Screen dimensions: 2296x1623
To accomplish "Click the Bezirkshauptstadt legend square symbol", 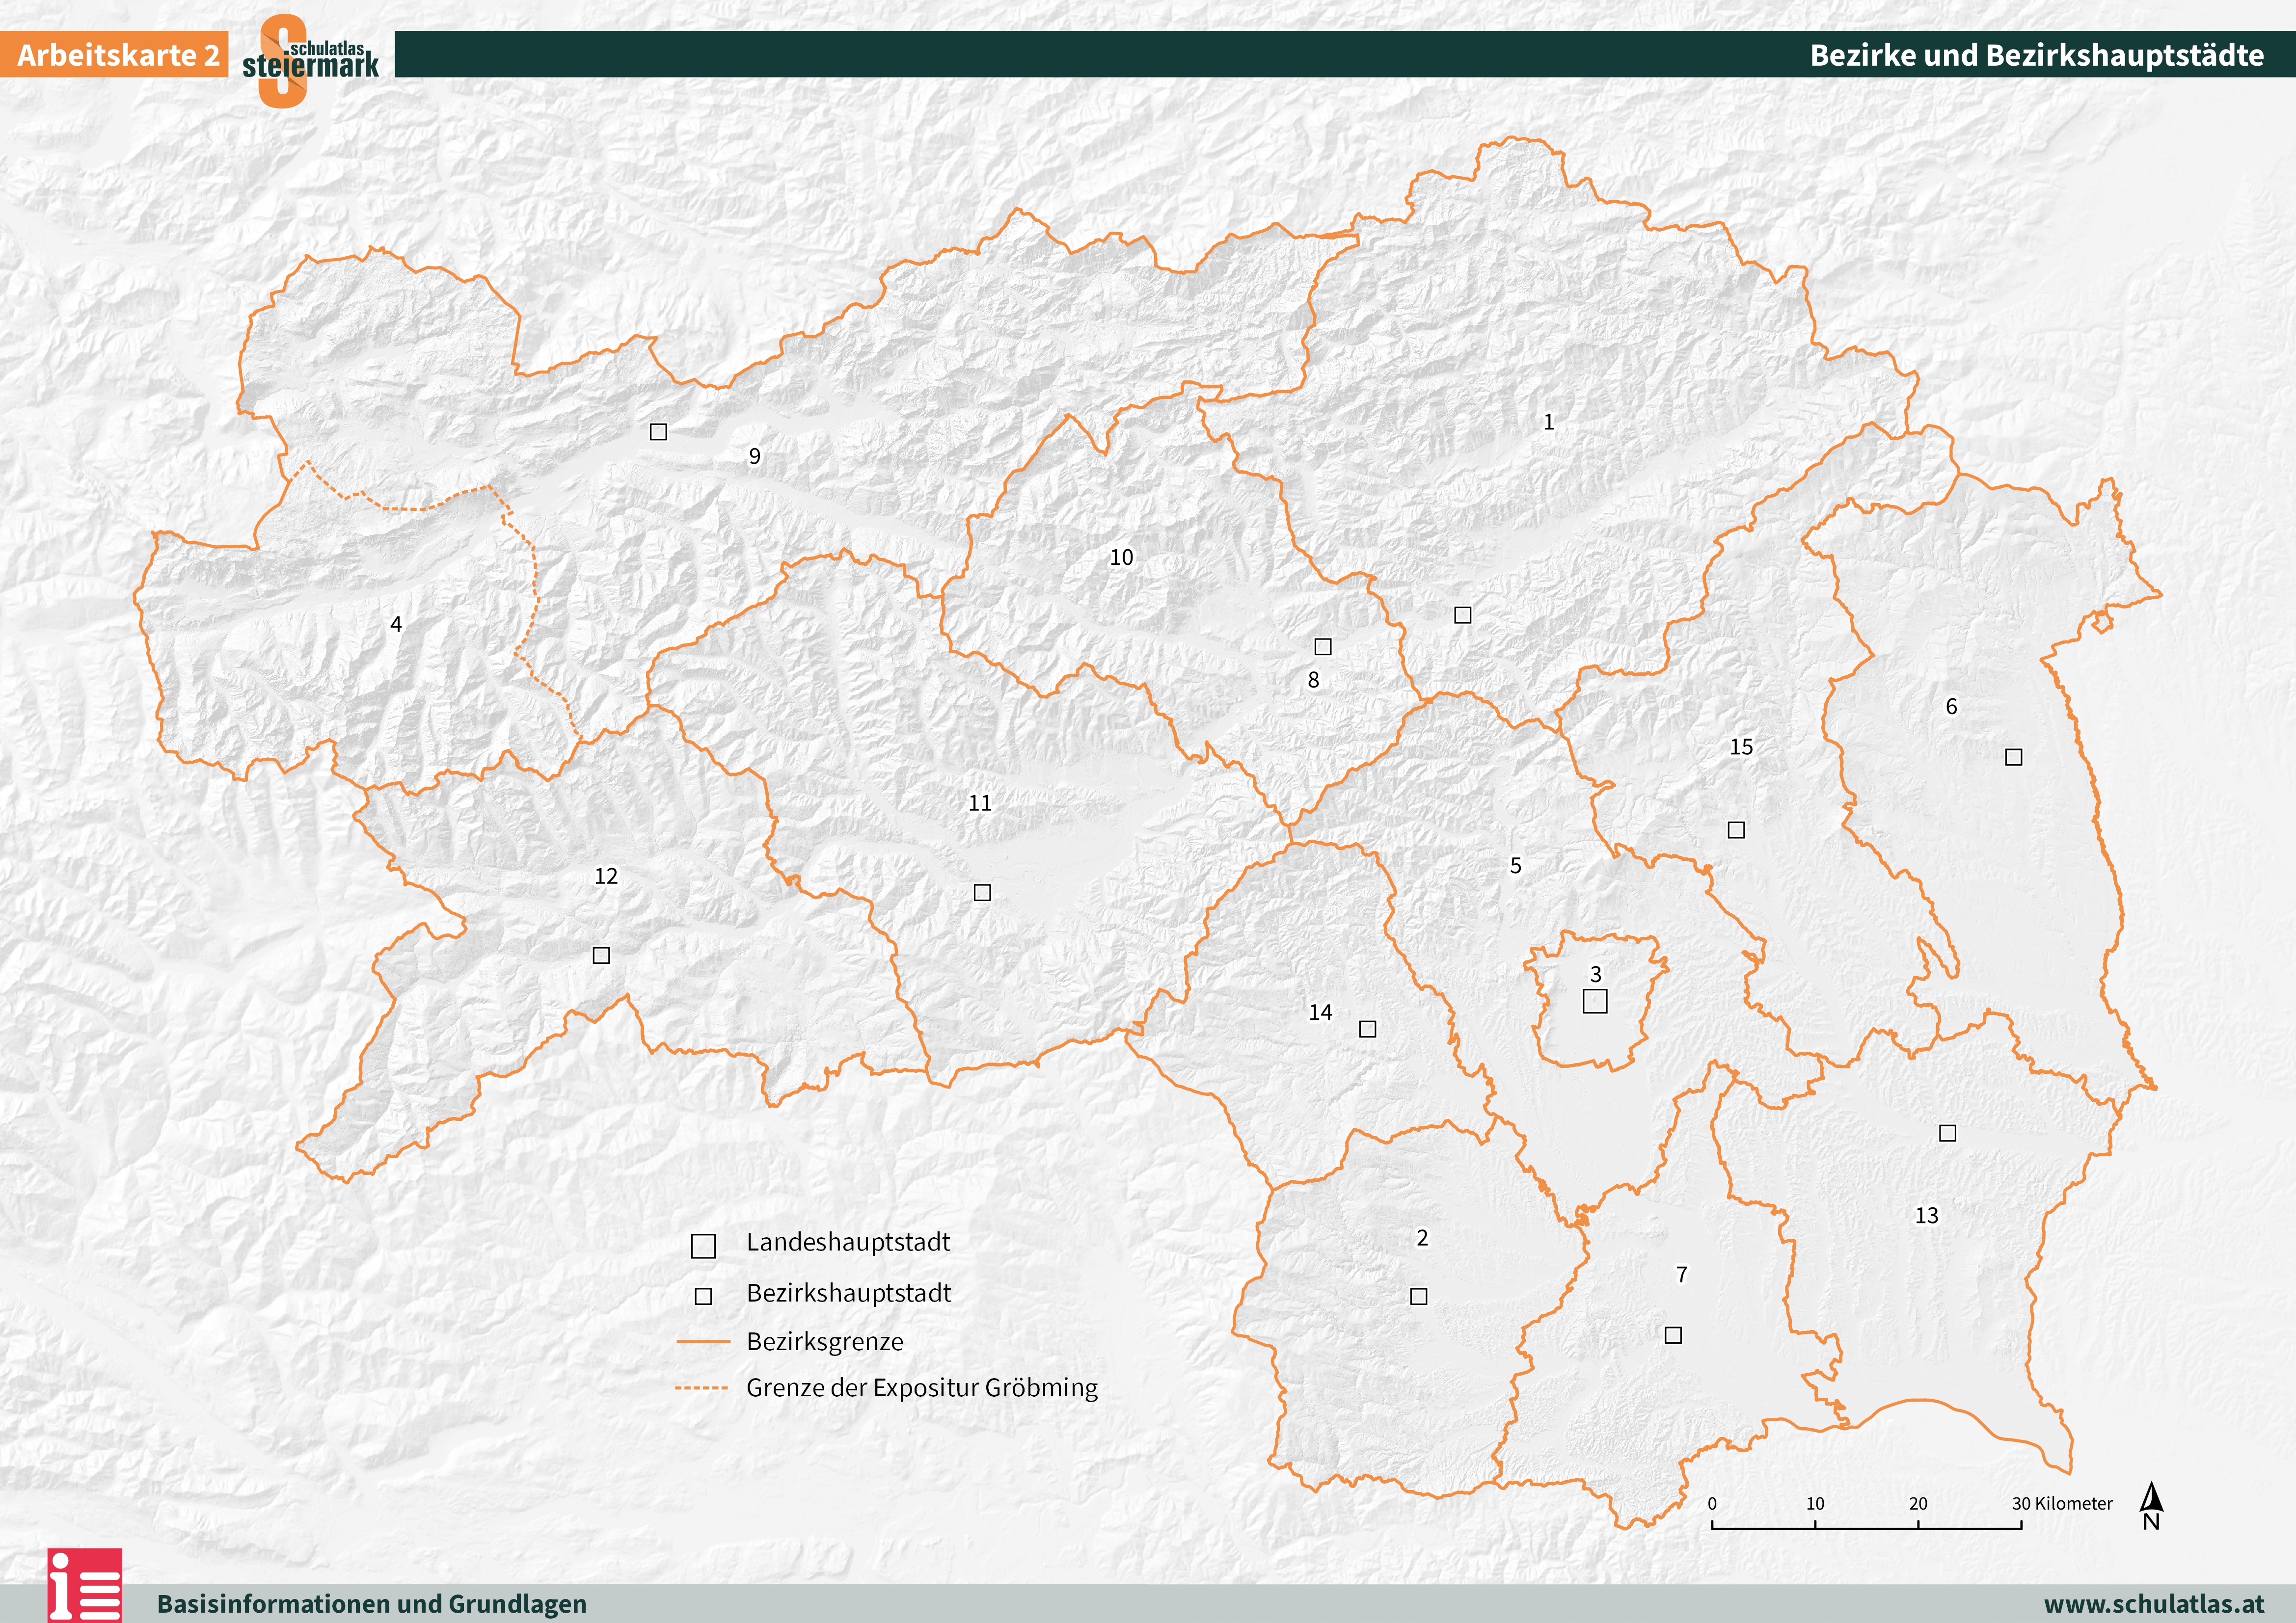I will point(703,1296).
